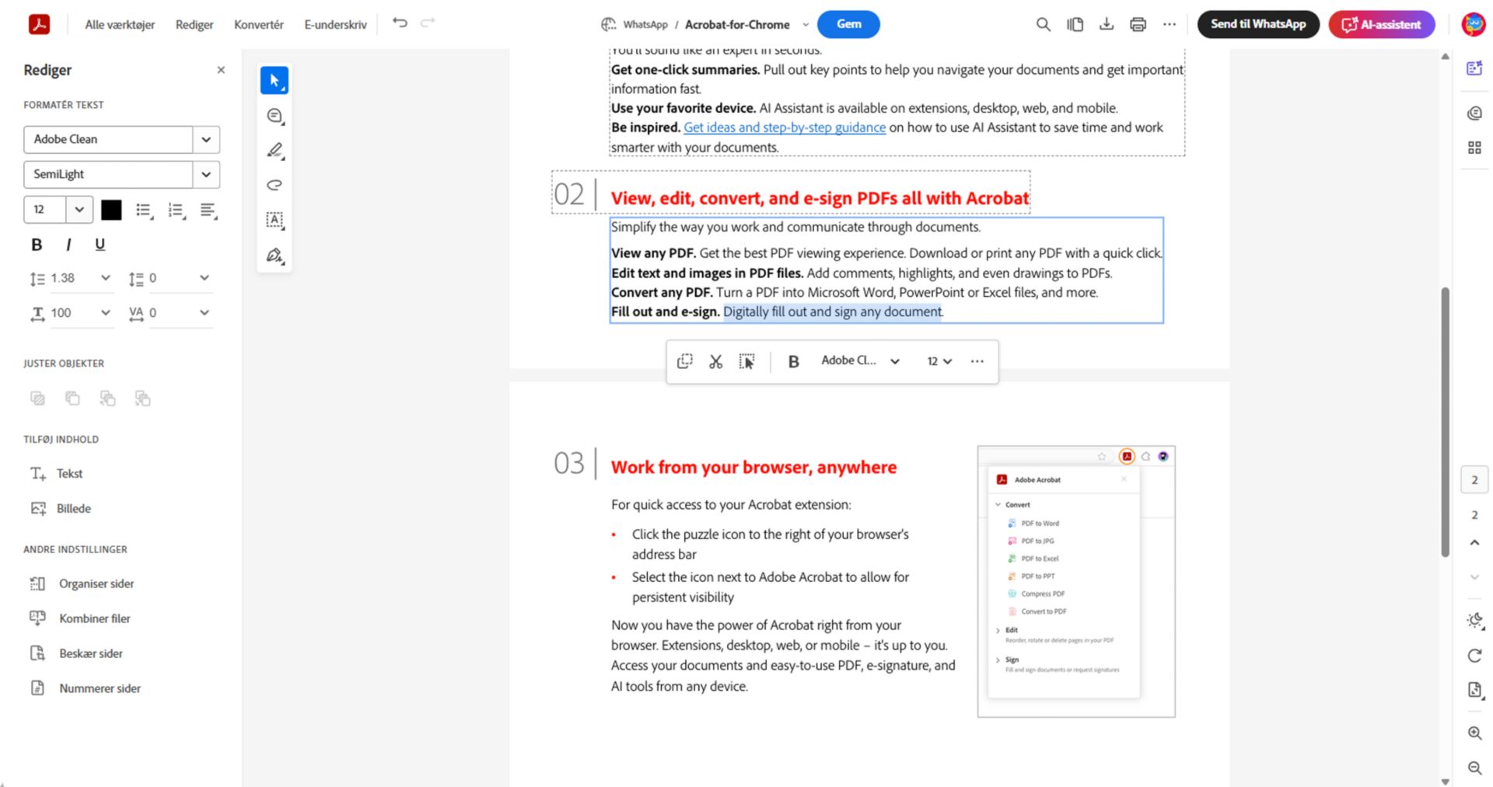Image resolution: width=1493 pixels, height=787 pixels.
Task: Open Nummerer sider
Action: (x=85, y=688)
